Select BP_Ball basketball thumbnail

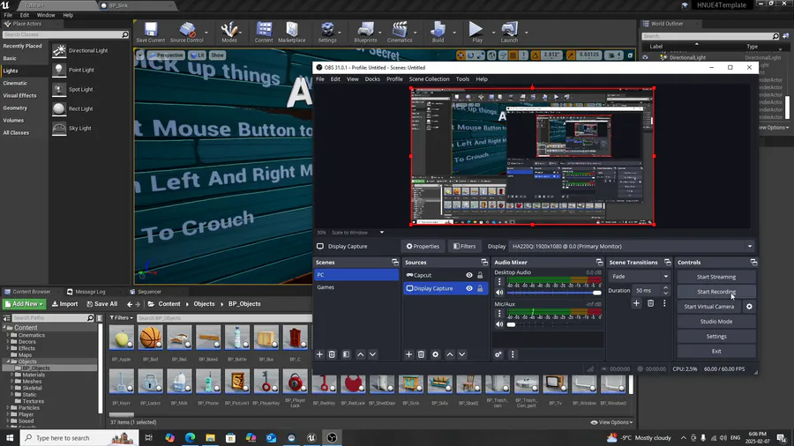click(x=150, y=338)
